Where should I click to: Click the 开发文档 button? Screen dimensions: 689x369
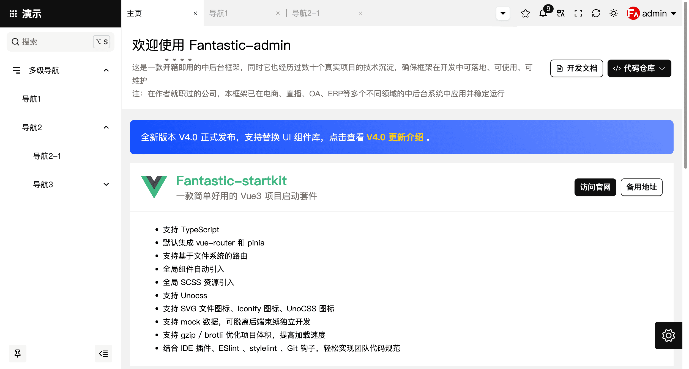pyautogui.click(x=576, y=68)
